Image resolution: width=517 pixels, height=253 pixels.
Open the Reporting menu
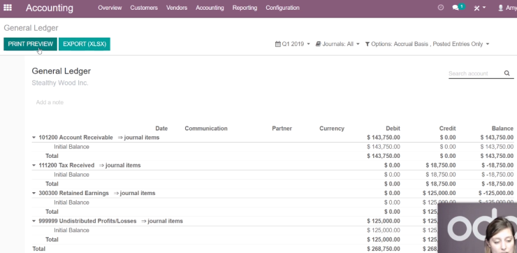[x=245, y=8]
